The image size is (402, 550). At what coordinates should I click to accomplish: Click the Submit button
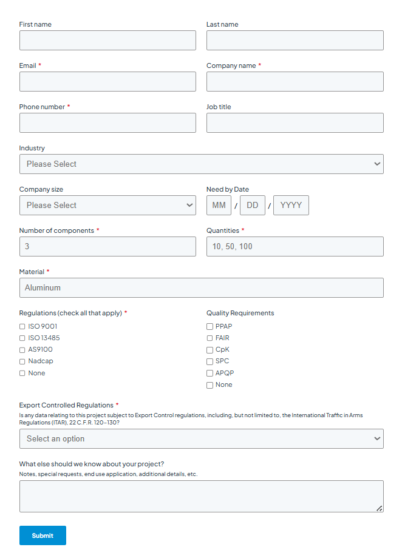(x=43, y=535)
